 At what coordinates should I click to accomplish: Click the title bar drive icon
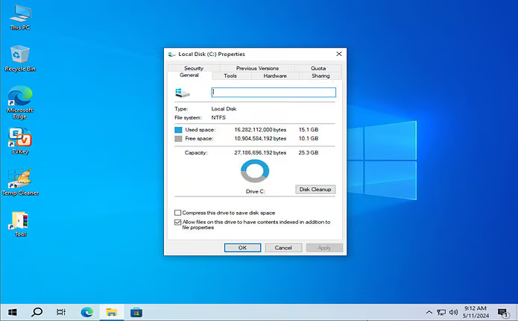tap(171, 54)
